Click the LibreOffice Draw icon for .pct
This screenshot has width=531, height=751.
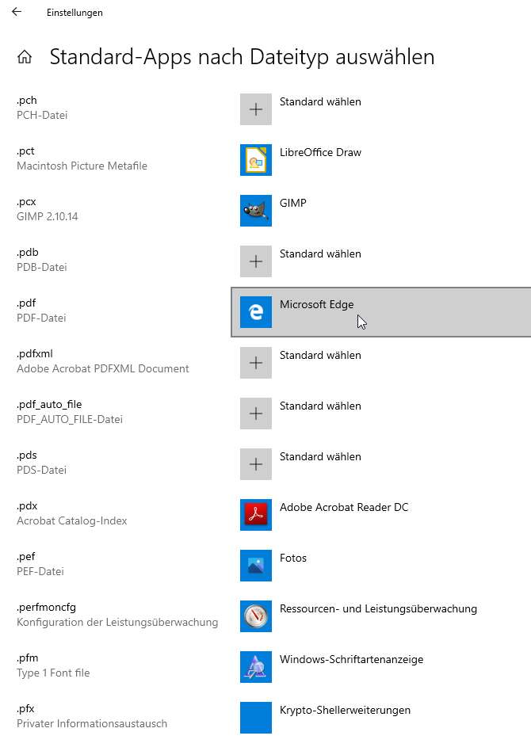[x=256, y=160]
